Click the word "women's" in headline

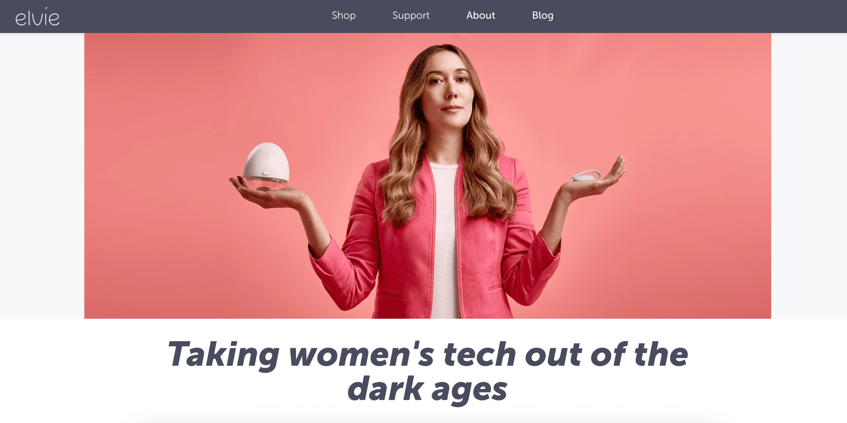tap(361, 355)
